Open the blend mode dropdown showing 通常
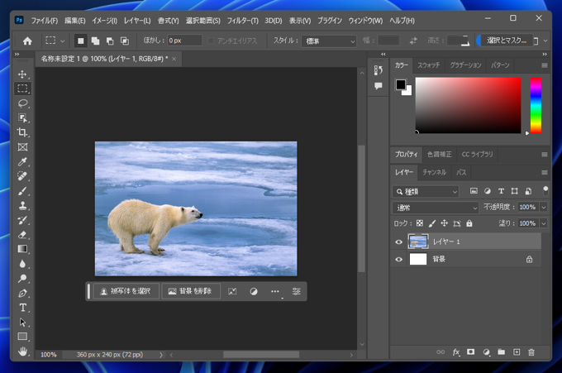 click(436, 208)
